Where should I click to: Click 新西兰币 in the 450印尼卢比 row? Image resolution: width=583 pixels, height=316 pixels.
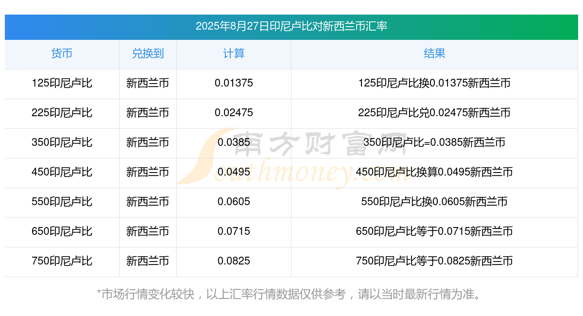[x=148, y=172]
